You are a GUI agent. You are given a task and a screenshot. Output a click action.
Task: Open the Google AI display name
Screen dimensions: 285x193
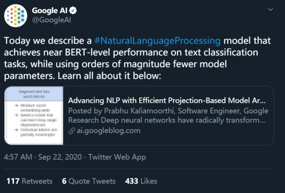49,11
